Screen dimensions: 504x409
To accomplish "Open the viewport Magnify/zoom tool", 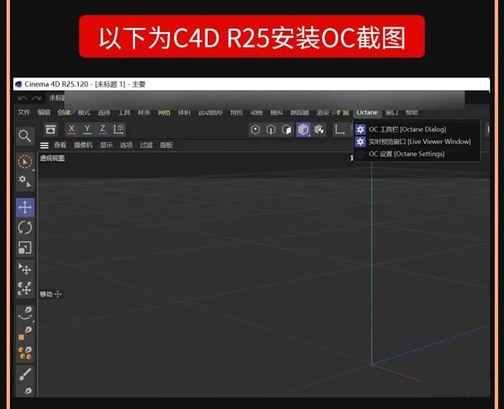I will tap(25, 136).
